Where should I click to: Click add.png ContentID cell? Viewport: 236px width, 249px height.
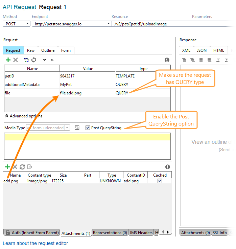(135, 181)
